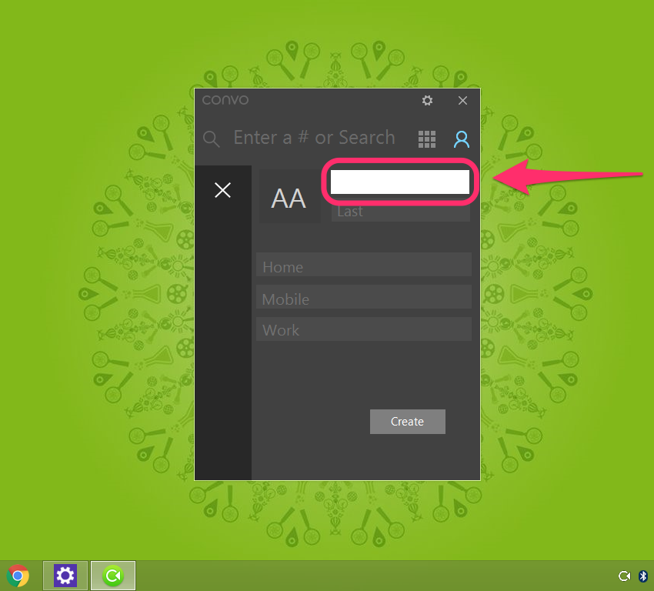
Task: Click the magnifying glass search icon
Action: (x=211, y=139)
